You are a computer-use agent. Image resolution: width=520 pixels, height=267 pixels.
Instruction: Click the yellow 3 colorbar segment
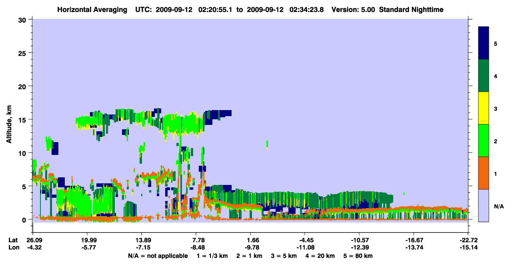click(484, 108)
